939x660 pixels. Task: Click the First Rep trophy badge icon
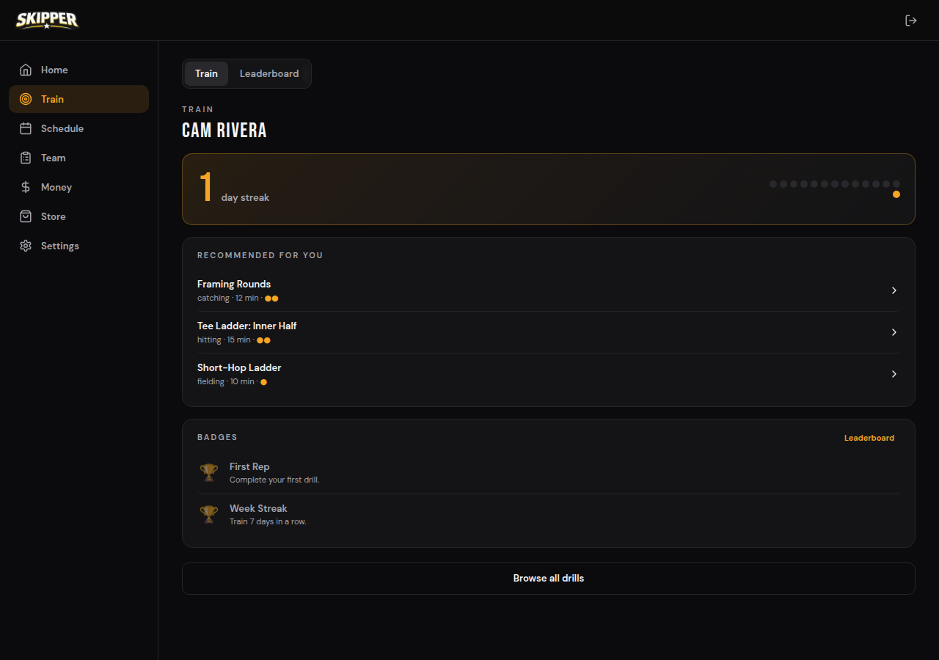click(209, 473)
